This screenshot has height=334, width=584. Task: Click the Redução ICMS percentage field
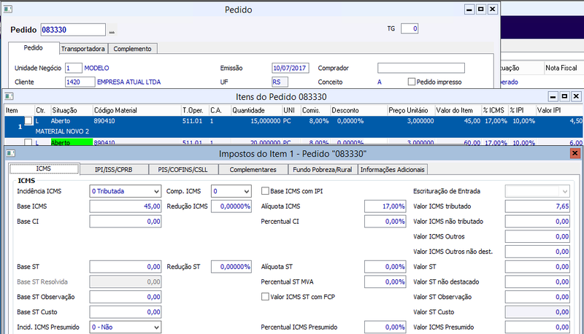click(231, 206)
